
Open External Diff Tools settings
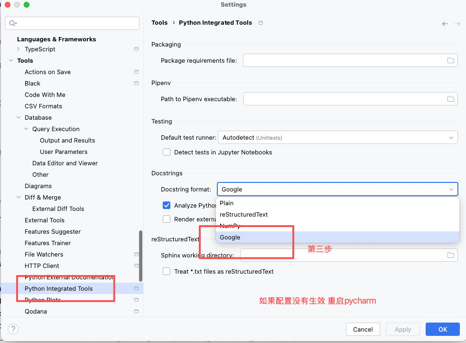click(58, 209)
